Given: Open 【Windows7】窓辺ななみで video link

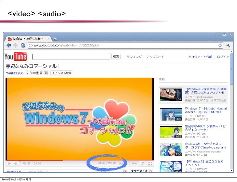Looking at the screenshot, I should coord(204,163).
